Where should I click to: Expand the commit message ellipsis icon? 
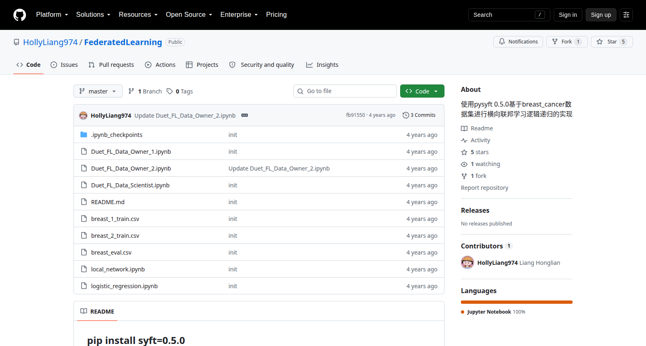[245, 115]
